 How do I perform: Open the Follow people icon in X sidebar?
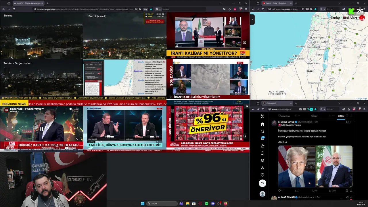(x=262, y=146)
